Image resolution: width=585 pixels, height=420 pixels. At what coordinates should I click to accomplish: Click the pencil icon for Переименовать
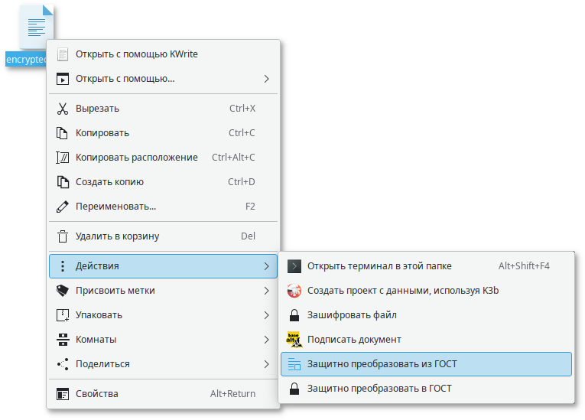tap(63, 207)
